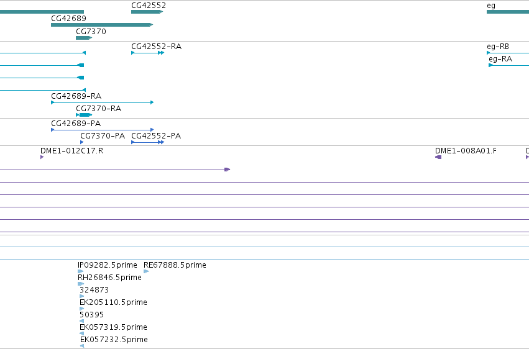Click the EK205110.5prime label
529x349 pixels.
[113, 302]
